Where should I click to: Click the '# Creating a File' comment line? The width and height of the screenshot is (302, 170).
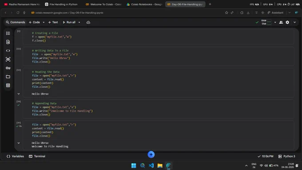45,33
